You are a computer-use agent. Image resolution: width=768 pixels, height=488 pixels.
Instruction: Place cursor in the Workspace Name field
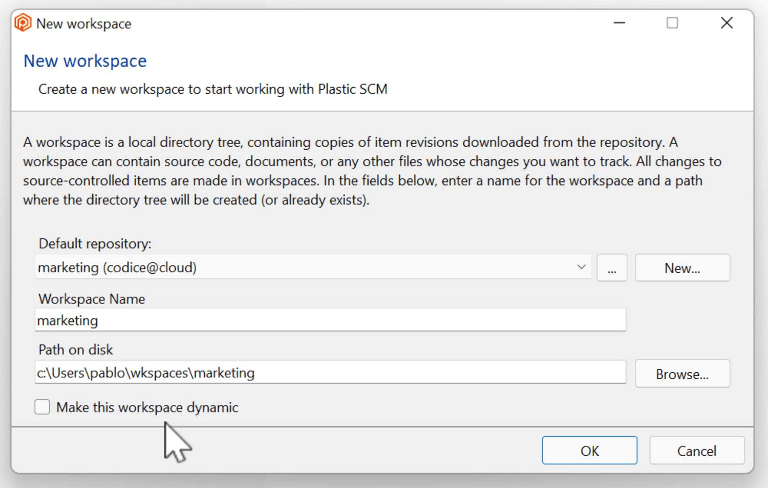[330, 320]
